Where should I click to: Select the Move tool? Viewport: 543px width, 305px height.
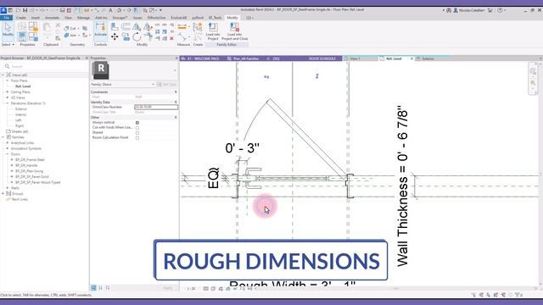[x=115, y=36]
